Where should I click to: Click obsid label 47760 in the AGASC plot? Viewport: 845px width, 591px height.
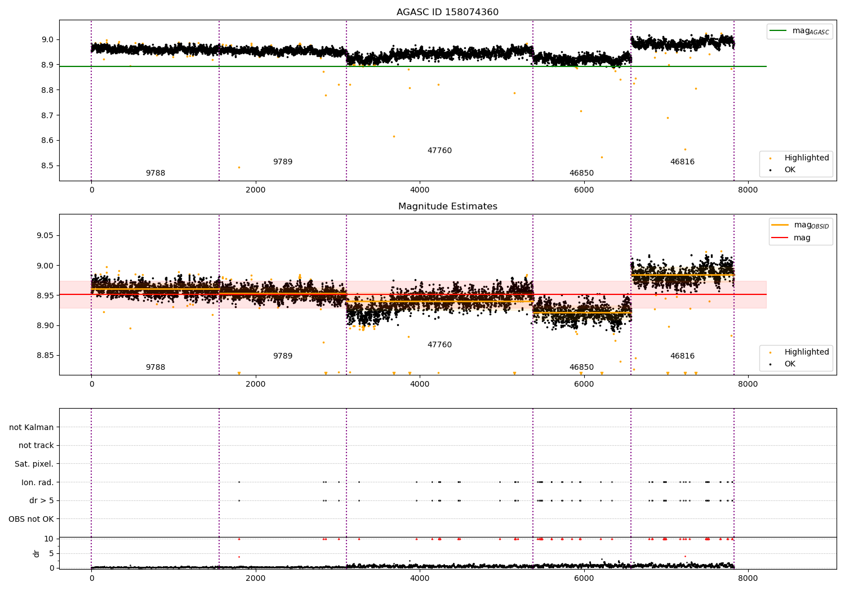[x=439, y=151]
